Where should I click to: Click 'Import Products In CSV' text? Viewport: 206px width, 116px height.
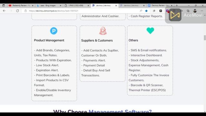coord(51,80)
